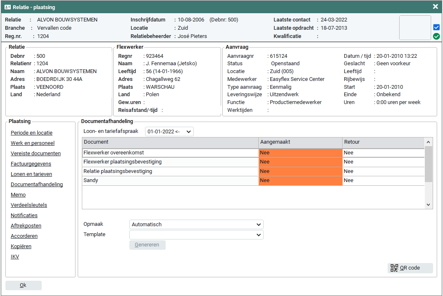443x296 pixels.
Task: Close the Relatie - plaatsing window
Action: point(435,7)
